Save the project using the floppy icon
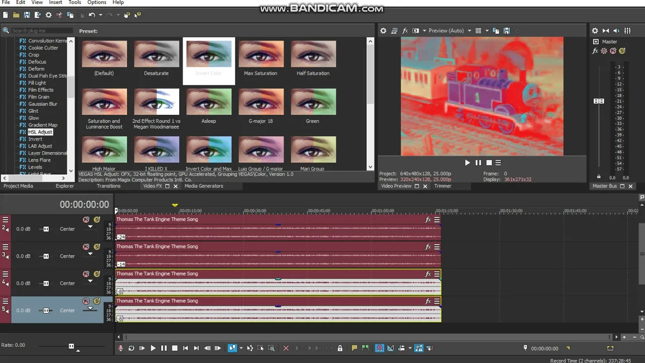Viewport: 645px width, 363px height. coord(27,15)
